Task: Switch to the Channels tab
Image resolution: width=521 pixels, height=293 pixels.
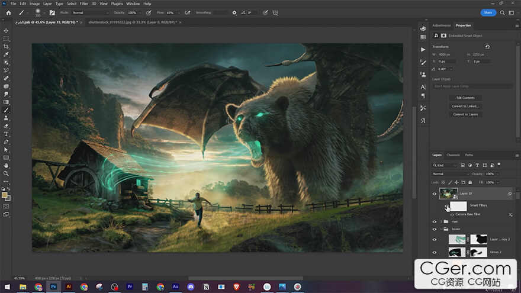Action: click(x=454, y=155)
